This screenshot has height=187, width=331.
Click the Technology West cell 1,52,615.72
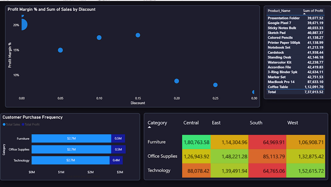306,170
